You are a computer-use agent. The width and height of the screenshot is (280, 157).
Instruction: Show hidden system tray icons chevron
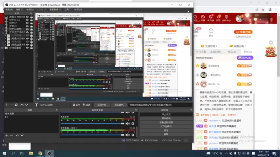click(226, 153)
